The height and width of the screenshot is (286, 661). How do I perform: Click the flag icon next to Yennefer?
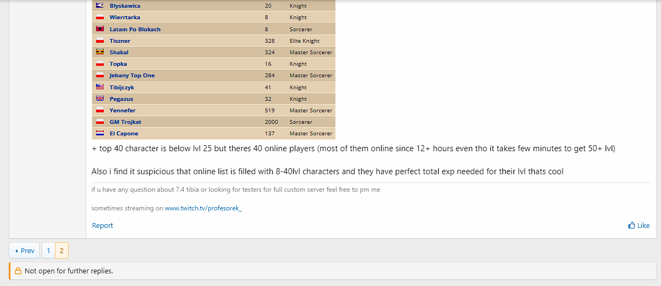click(100, 110)
